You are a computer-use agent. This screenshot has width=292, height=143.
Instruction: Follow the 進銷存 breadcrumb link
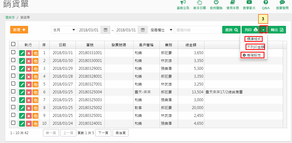click(10, 18)
